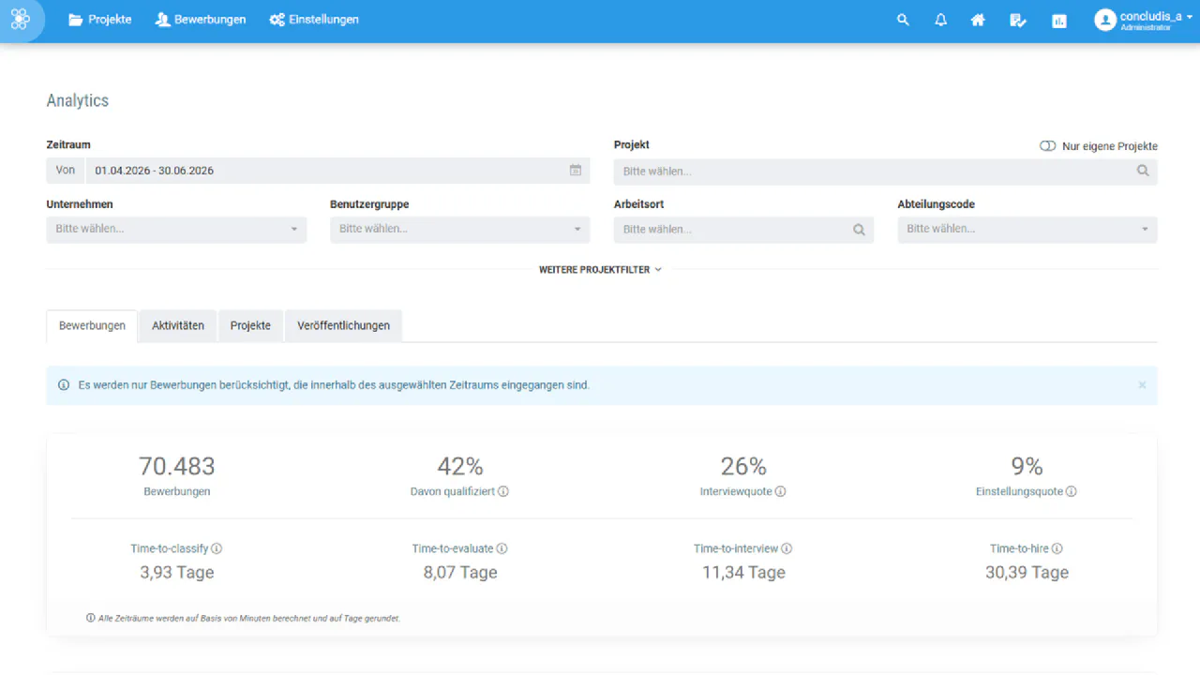Click the Arbeitsort input field

[743, 230]
